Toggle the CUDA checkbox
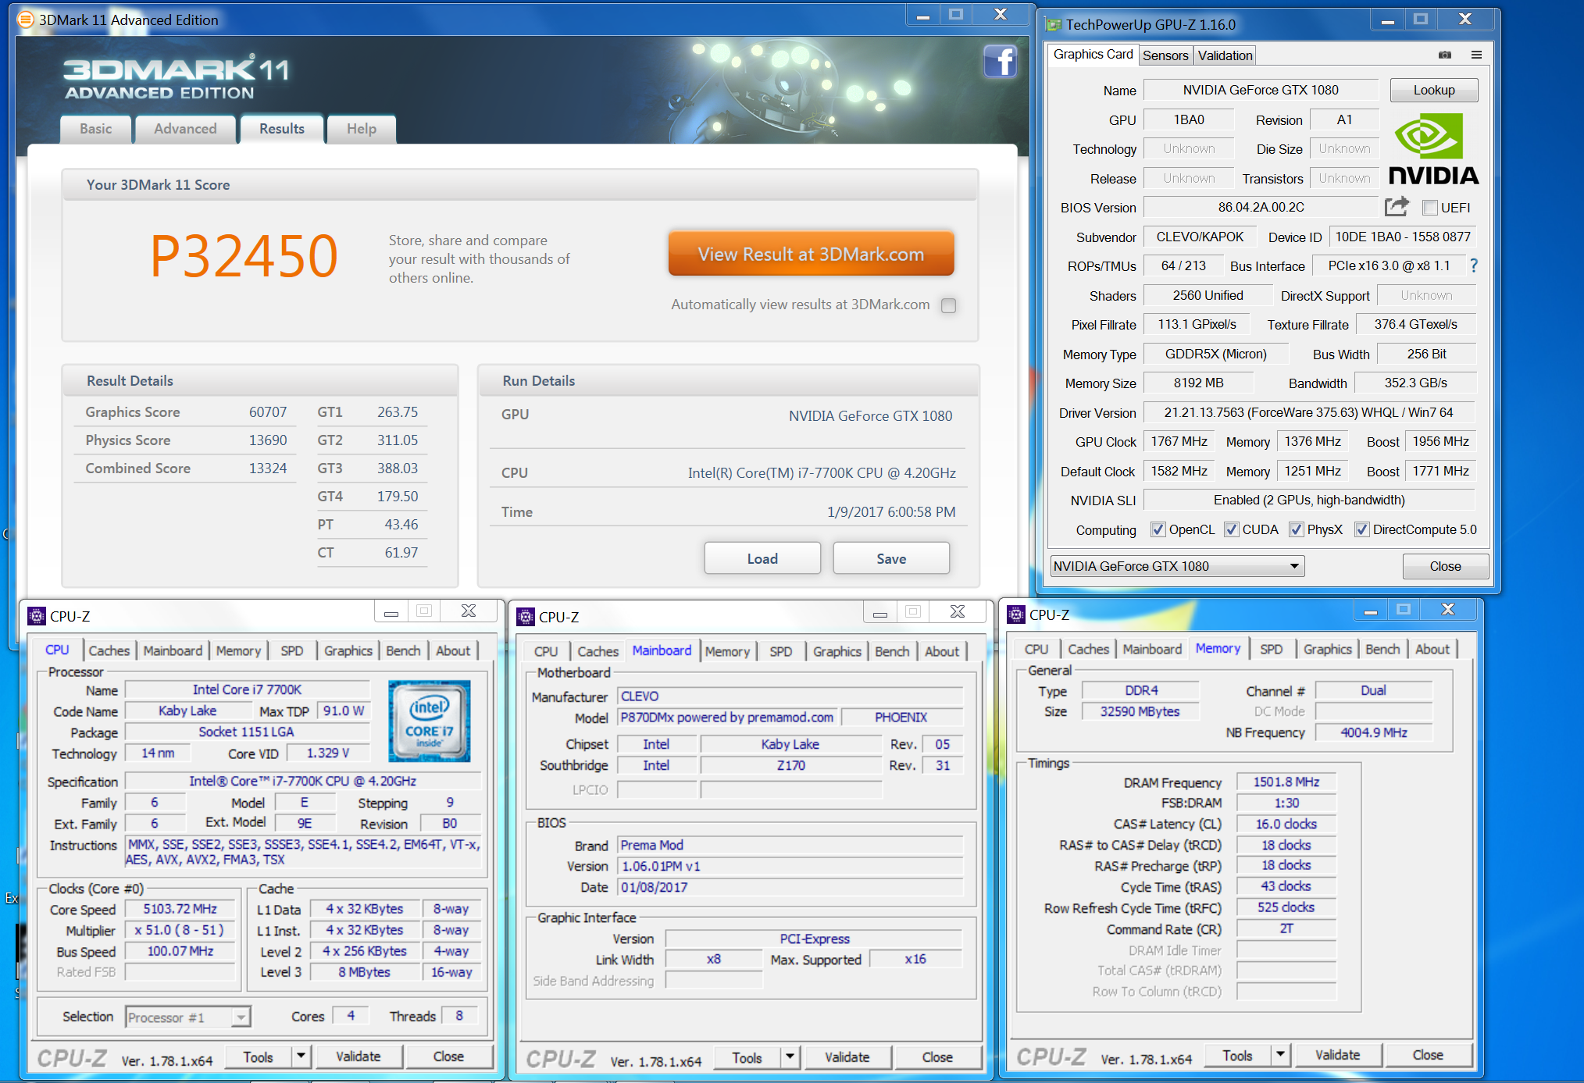This screenshot has width=1584, height=1083. [x=1232, y=529]
